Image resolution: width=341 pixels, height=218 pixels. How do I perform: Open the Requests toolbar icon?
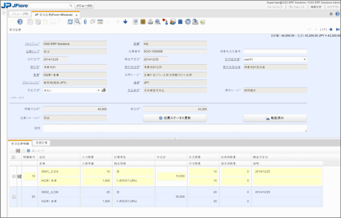click(x=173, y=22)
